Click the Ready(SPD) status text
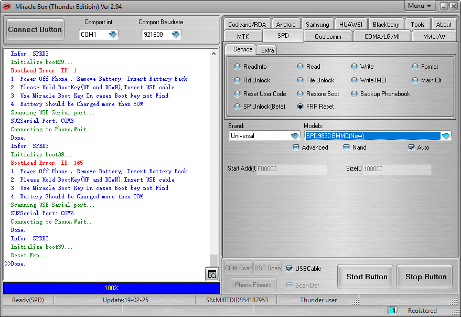The width and height of the screenshot is (461, 317). tap(28, 300)
